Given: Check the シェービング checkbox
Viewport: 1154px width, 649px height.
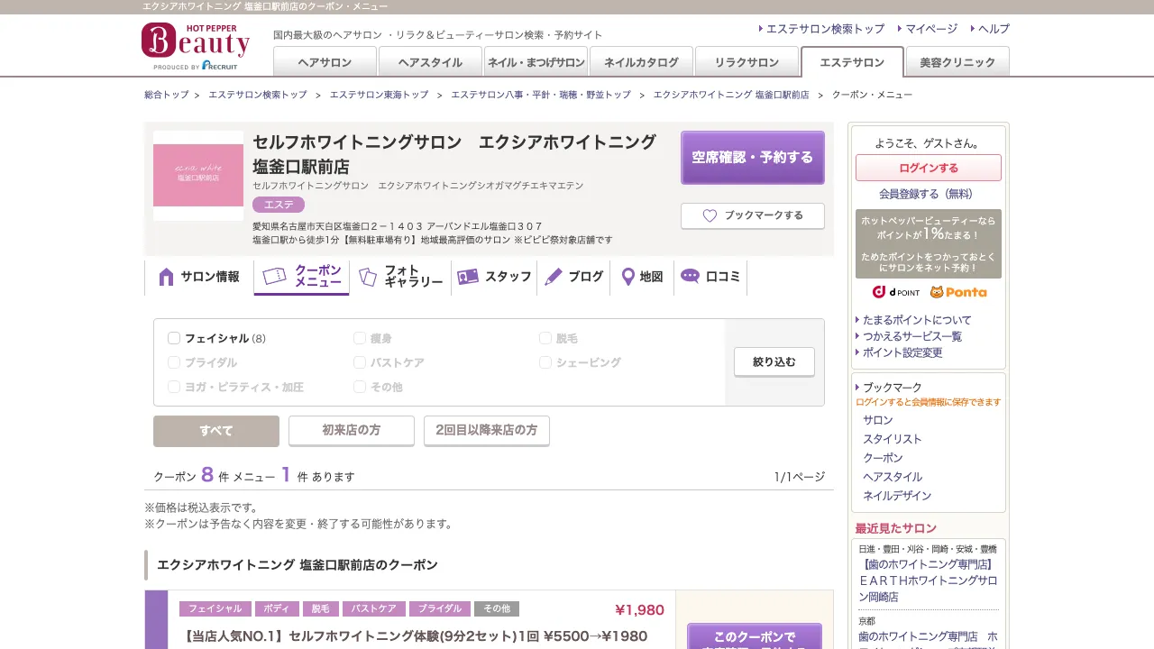Looking at the screenshot, I should pos(545,362).
